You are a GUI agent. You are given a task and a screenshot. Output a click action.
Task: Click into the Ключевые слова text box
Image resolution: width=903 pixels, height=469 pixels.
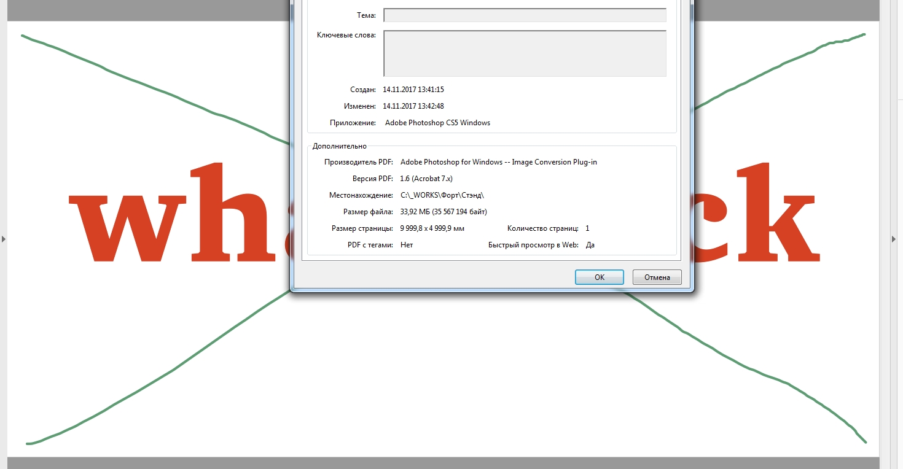[x=525, y=53]
